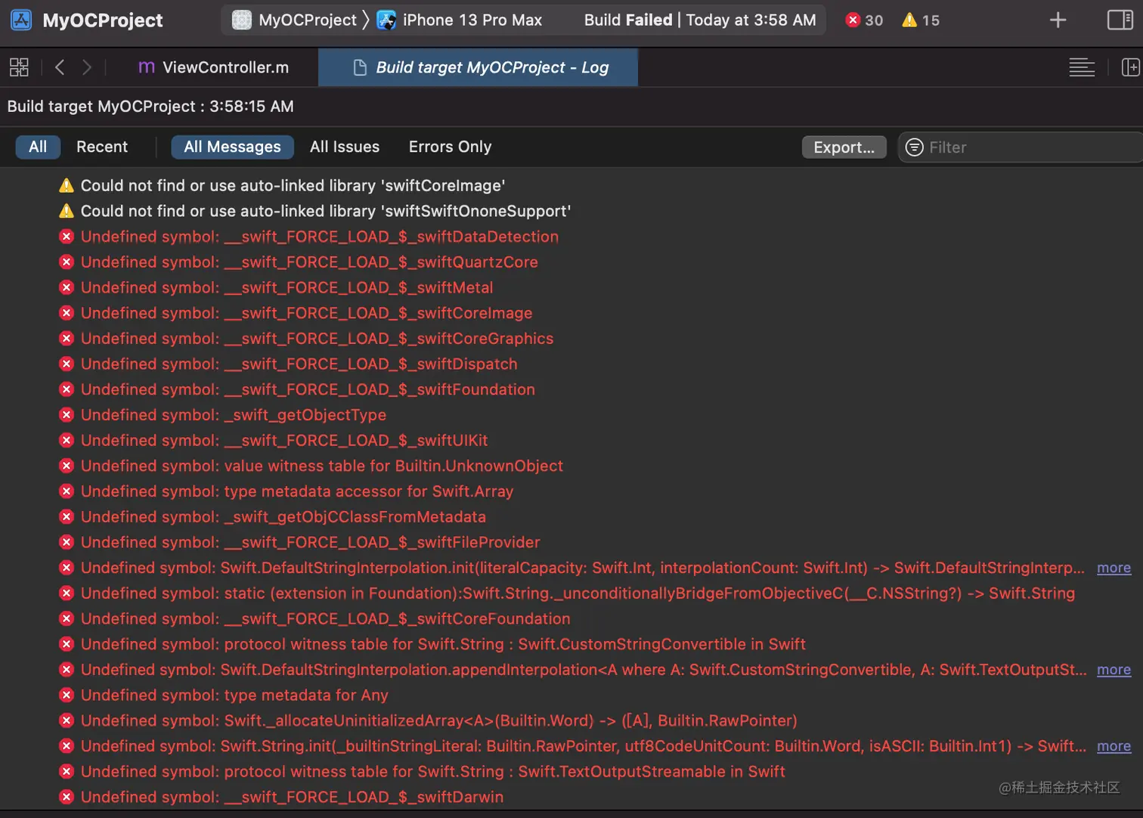Viewport: 1143px width, 818px height.
Task: Click error icon for Builtin.UnknownObject witness table
Action: click(67, 466)
